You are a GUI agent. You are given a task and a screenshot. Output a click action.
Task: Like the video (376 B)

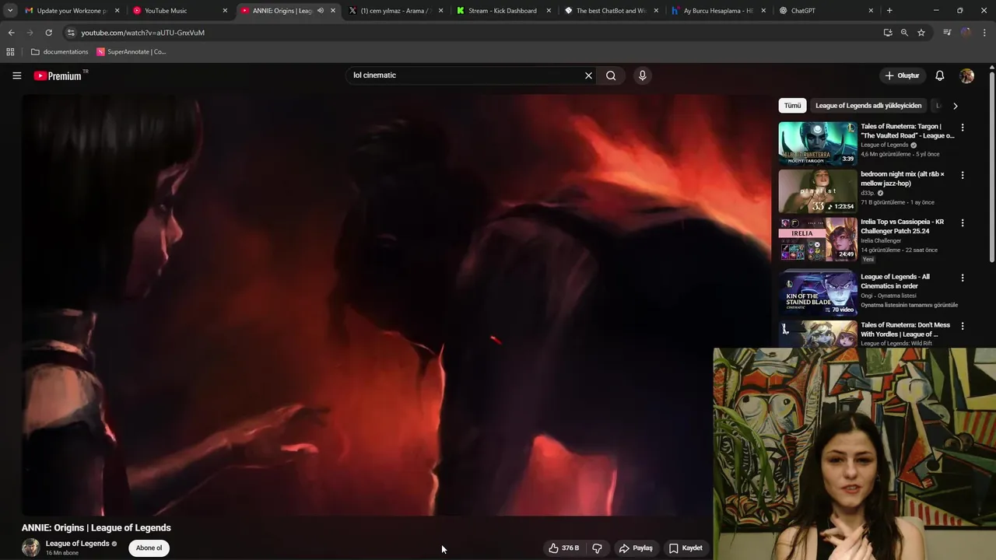563,548
